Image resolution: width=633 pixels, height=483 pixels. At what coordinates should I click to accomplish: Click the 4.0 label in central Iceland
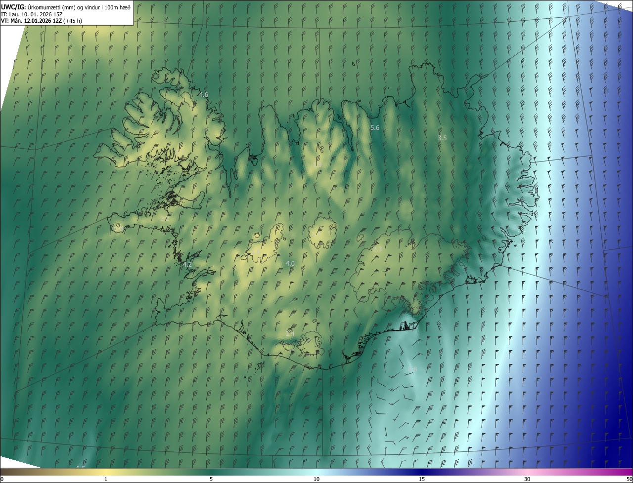290,264
